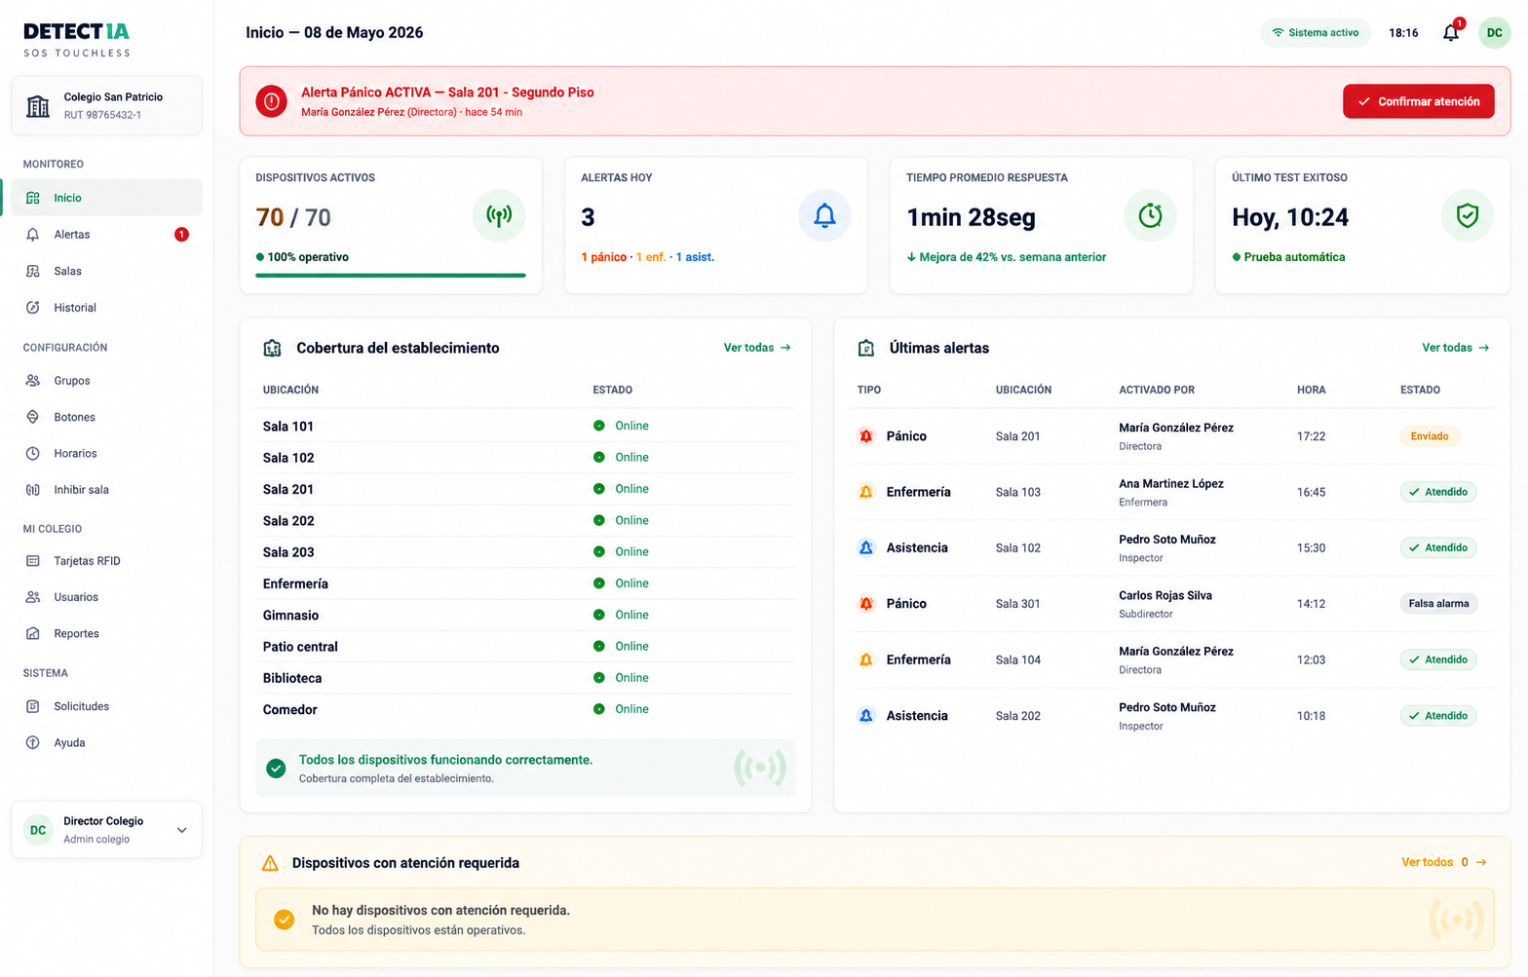Viewport: 1528px width, 977px height.
Task: Click the Colegio San Patricio school card
Action: pyautogui.click(x=107, y=105)
